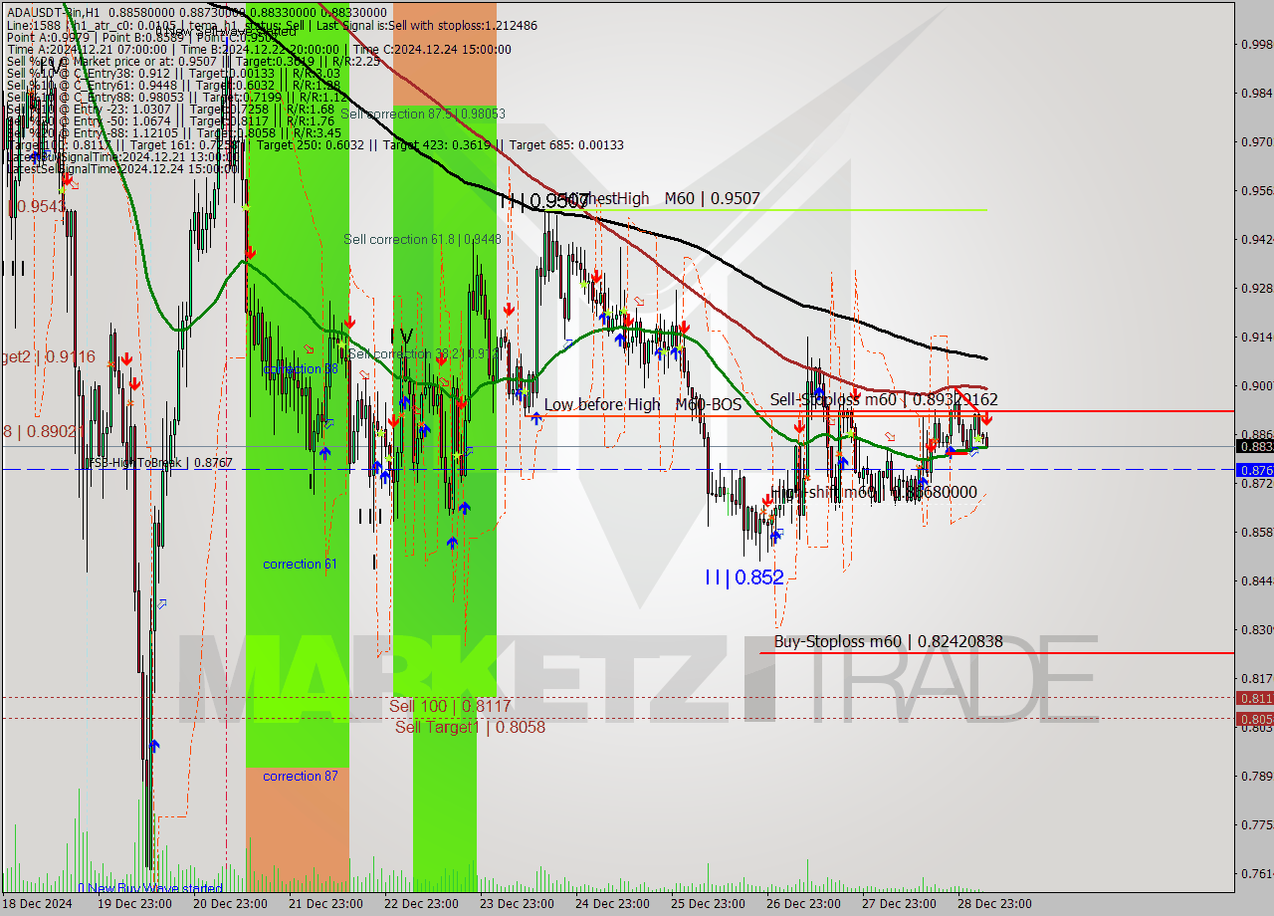Viewport: 1274px width, 916px height.
Task: Click the 0.844 price axis value
Action: click(x=1256, y=580)
